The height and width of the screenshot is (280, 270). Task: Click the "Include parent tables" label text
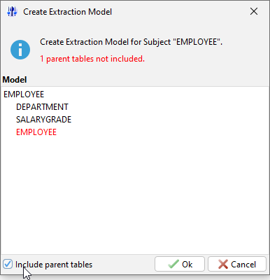tap(54, 265)
